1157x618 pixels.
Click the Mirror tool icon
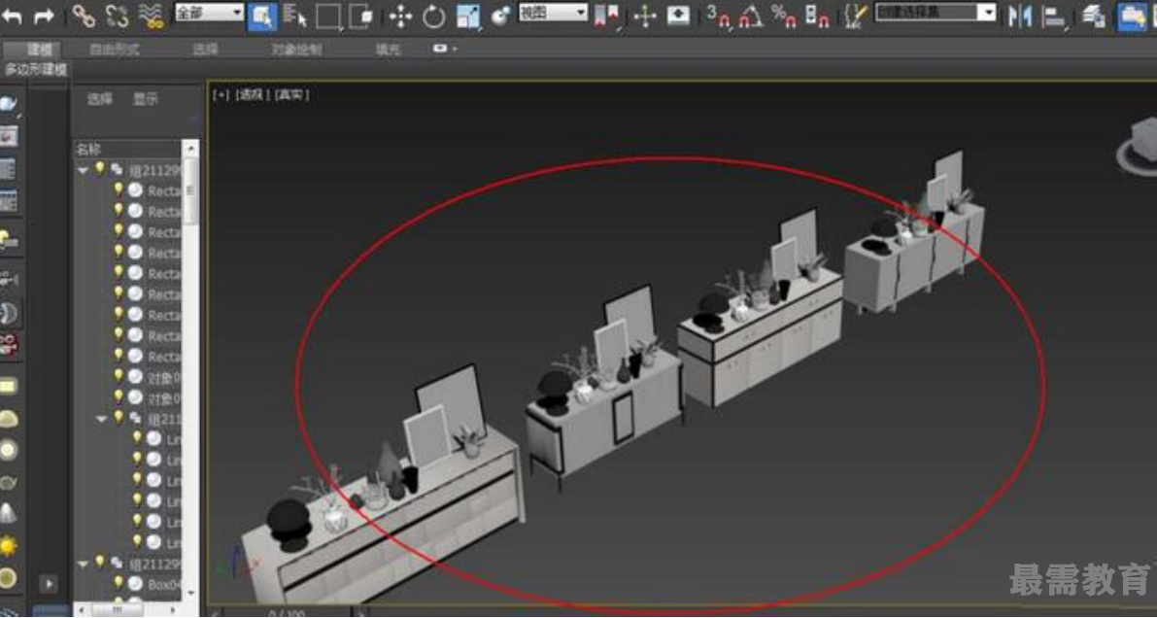point(1020,17)
